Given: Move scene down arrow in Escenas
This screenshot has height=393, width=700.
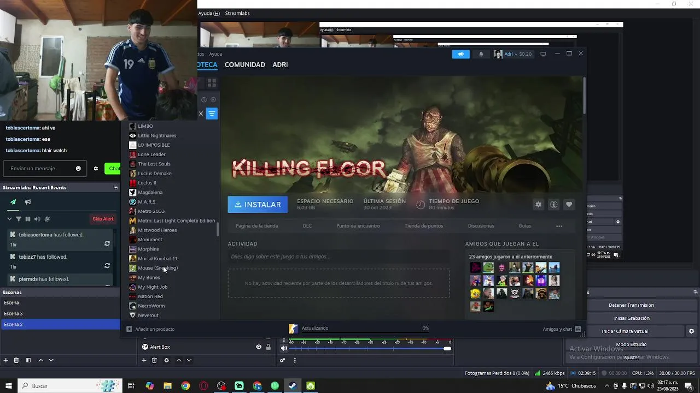Looking at the screenshot, I should [51, 360].
